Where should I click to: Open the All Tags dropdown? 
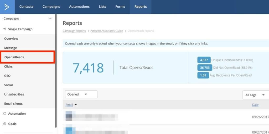click(255, 95)
